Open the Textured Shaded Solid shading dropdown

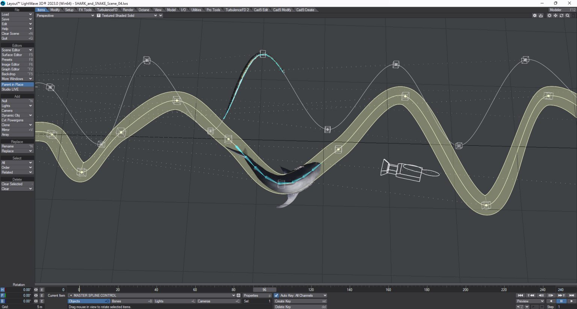pos(128,15)
